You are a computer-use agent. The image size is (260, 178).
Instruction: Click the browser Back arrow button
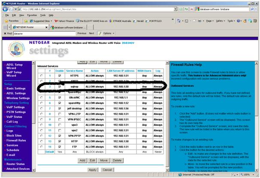[5, 9]
